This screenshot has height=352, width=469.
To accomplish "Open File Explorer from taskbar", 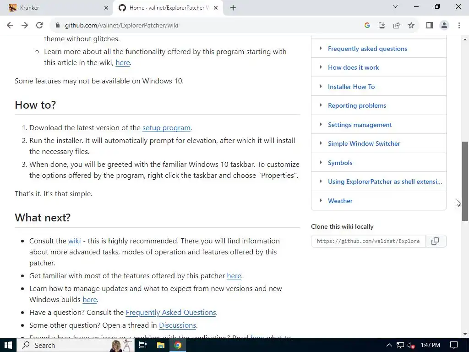I will pos(161,346).
